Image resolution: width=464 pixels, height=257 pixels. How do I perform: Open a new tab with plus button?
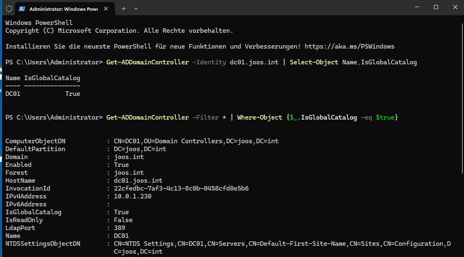coord(123,8)
